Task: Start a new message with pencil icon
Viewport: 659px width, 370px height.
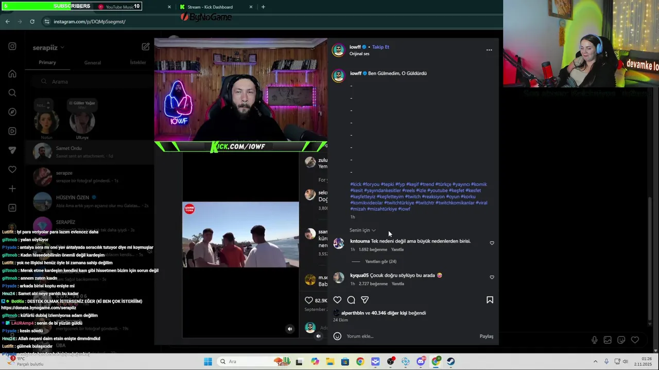Action: [146, 47]
